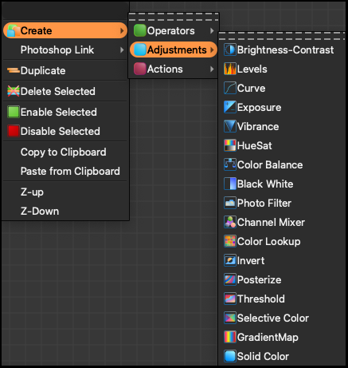Expand the Actions submenu arrow
Viewport: 348px width, 368px height.
(x=212, y=69)
